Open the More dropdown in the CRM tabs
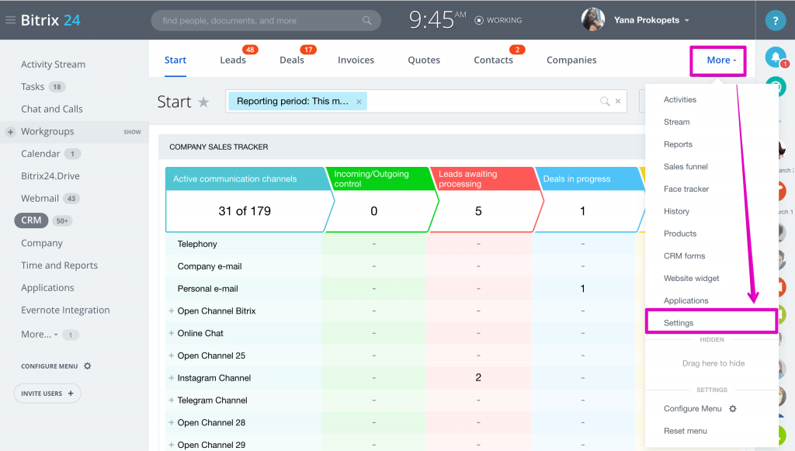 click(x=721, y=61)
